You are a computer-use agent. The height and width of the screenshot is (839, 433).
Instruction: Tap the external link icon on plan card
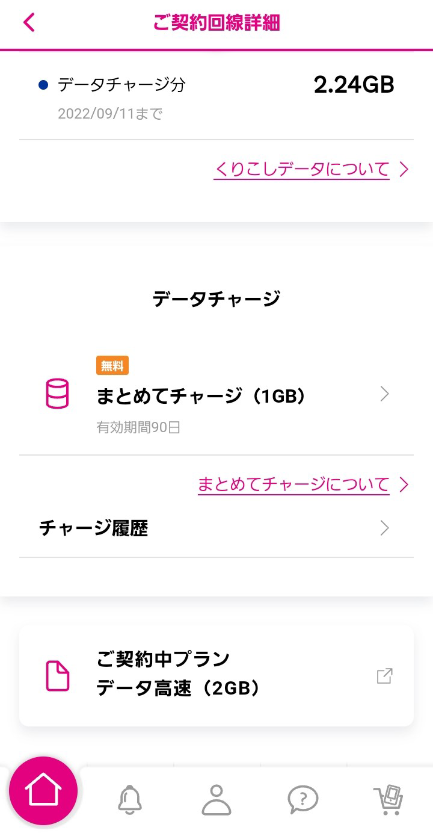(384, 675)
